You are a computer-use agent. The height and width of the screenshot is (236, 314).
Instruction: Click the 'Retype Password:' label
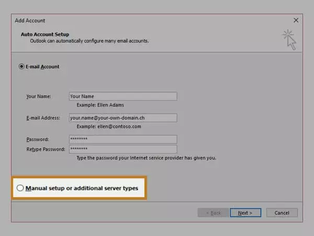(x=46, y=149)
